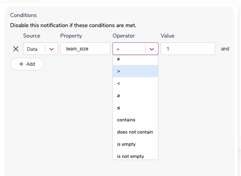The height and width of the screenshot is (176, 241).
Task: Pick less than or equal operator
Action: click(x=135, y=108)
